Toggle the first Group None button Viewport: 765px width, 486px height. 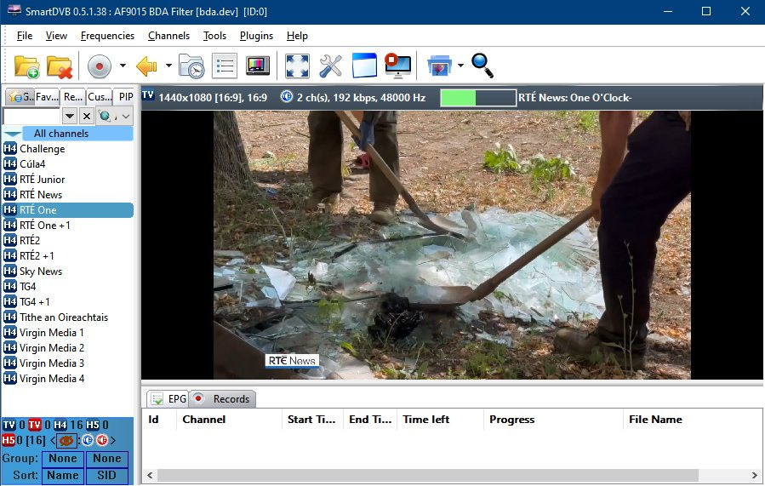(x=63, y=459)
